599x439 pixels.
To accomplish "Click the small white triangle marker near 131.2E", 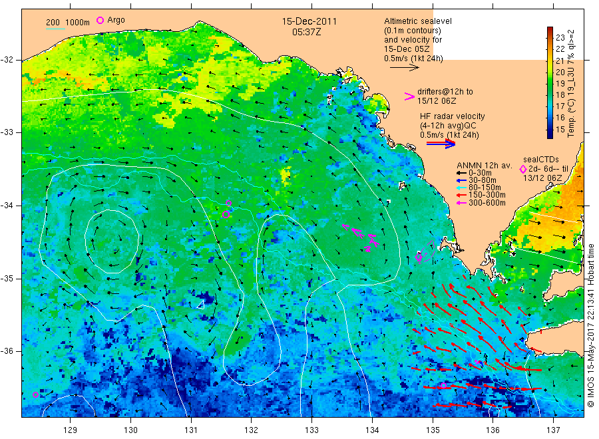I will pos(200,305).
